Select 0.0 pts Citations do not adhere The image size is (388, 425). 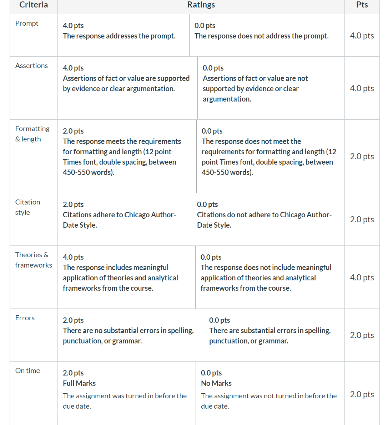click(x=268, y=219)
